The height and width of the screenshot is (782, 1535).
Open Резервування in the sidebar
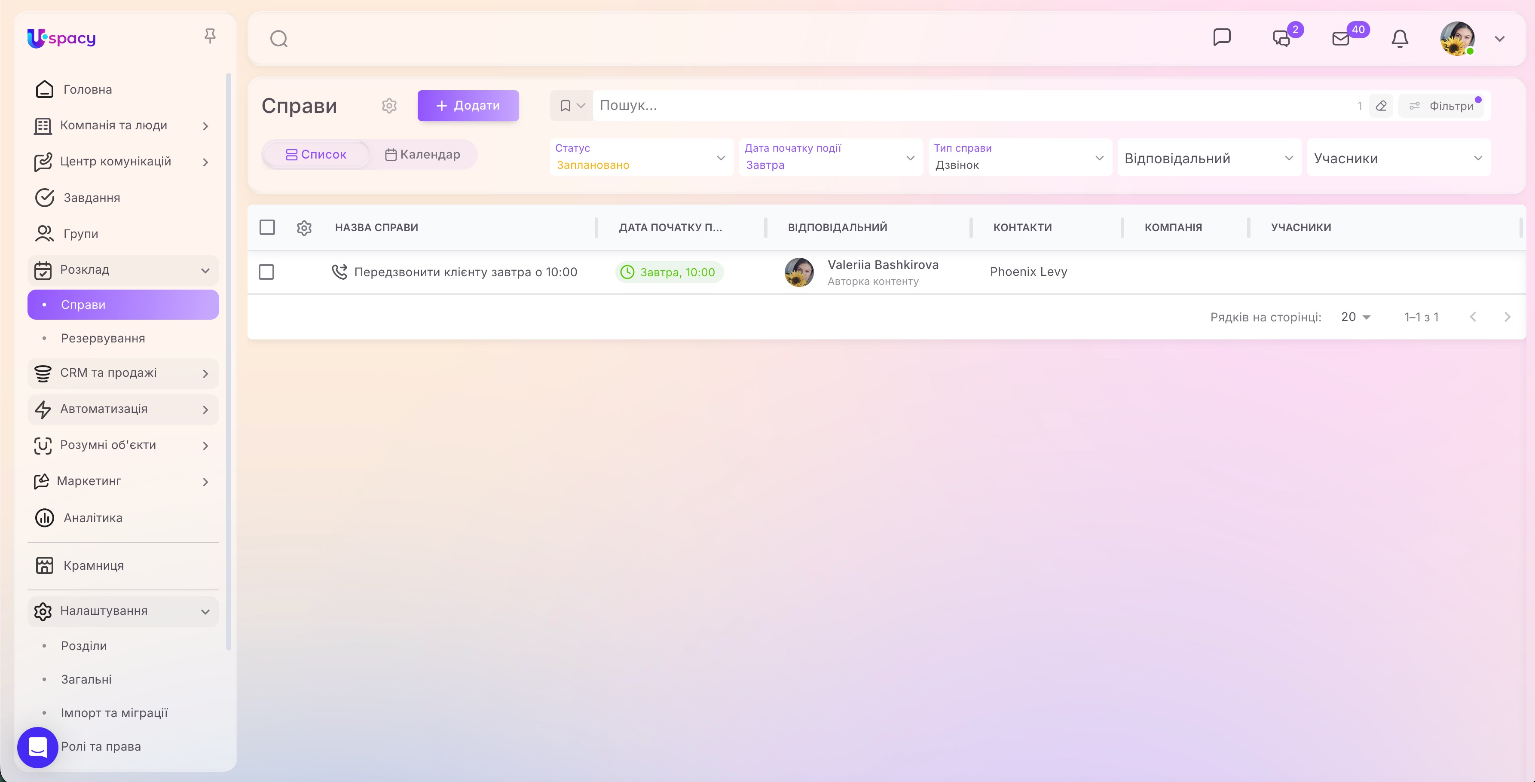click(x=103, y=338)
